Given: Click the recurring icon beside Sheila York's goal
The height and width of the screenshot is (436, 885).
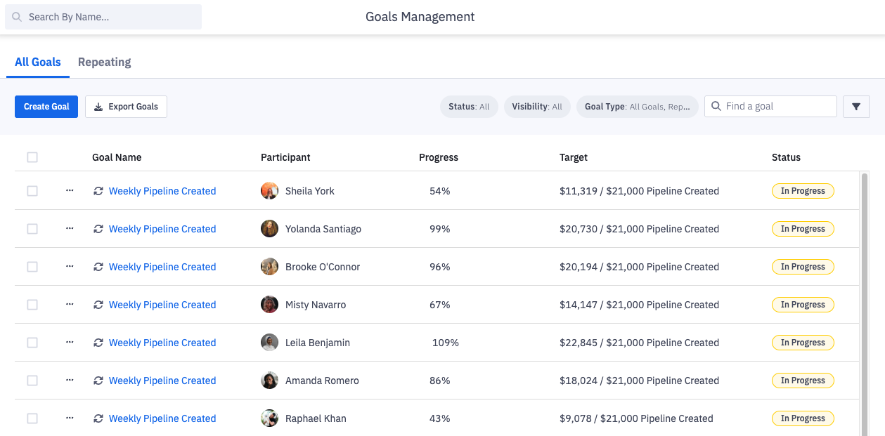Looking at the screenshot, I should [x=98, y=190].
